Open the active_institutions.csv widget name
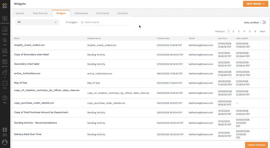Screen dimensions: 270x148 tap(27, 73)
